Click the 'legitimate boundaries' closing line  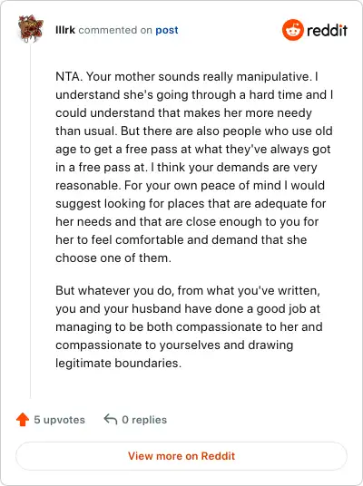(118, 363)
